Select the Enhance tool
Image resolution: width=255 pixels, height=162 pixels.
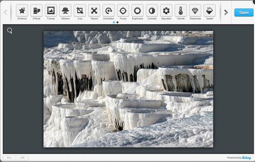click(22, 11)
